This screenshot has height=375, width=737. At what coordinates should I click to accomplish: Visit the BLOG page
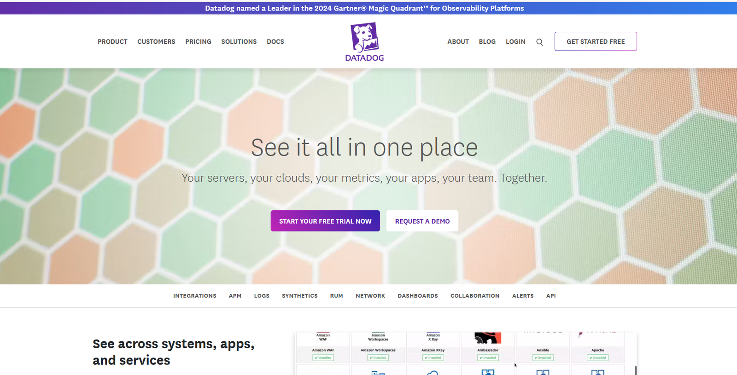coord(487,41)
